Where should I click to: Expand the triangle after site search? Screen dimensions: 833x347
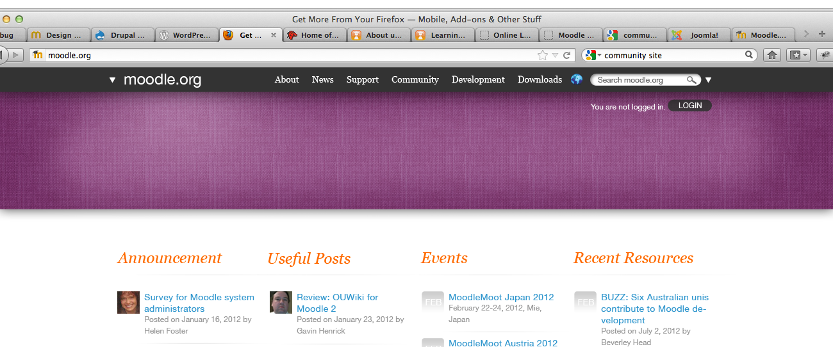708,80
